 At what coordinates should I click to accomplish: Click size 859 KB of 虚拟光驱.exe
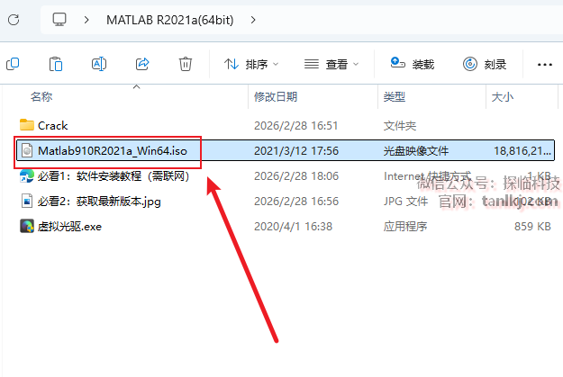532,227
